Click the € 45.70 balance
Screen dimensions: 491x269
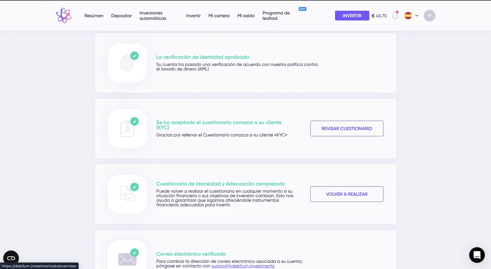click(379, 16)
